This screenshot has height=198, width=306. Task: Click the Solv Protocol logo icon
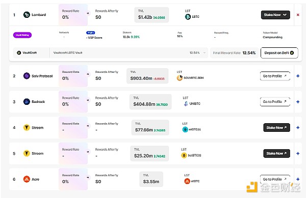coord(27,76)
